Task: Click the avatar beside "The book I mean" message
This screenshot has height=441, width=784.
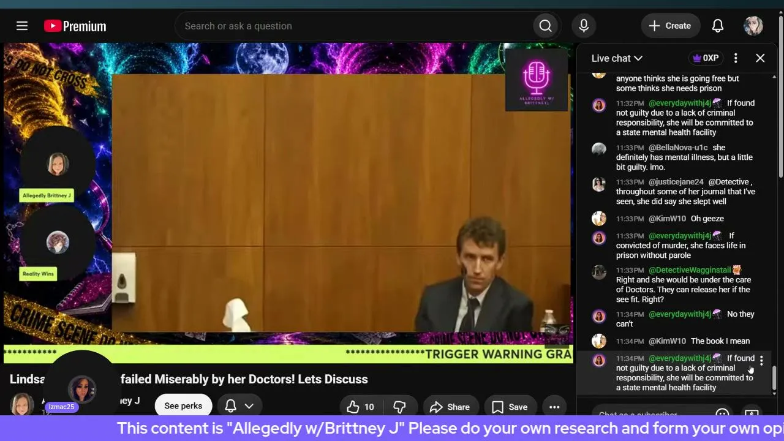Action: (599, 341)
